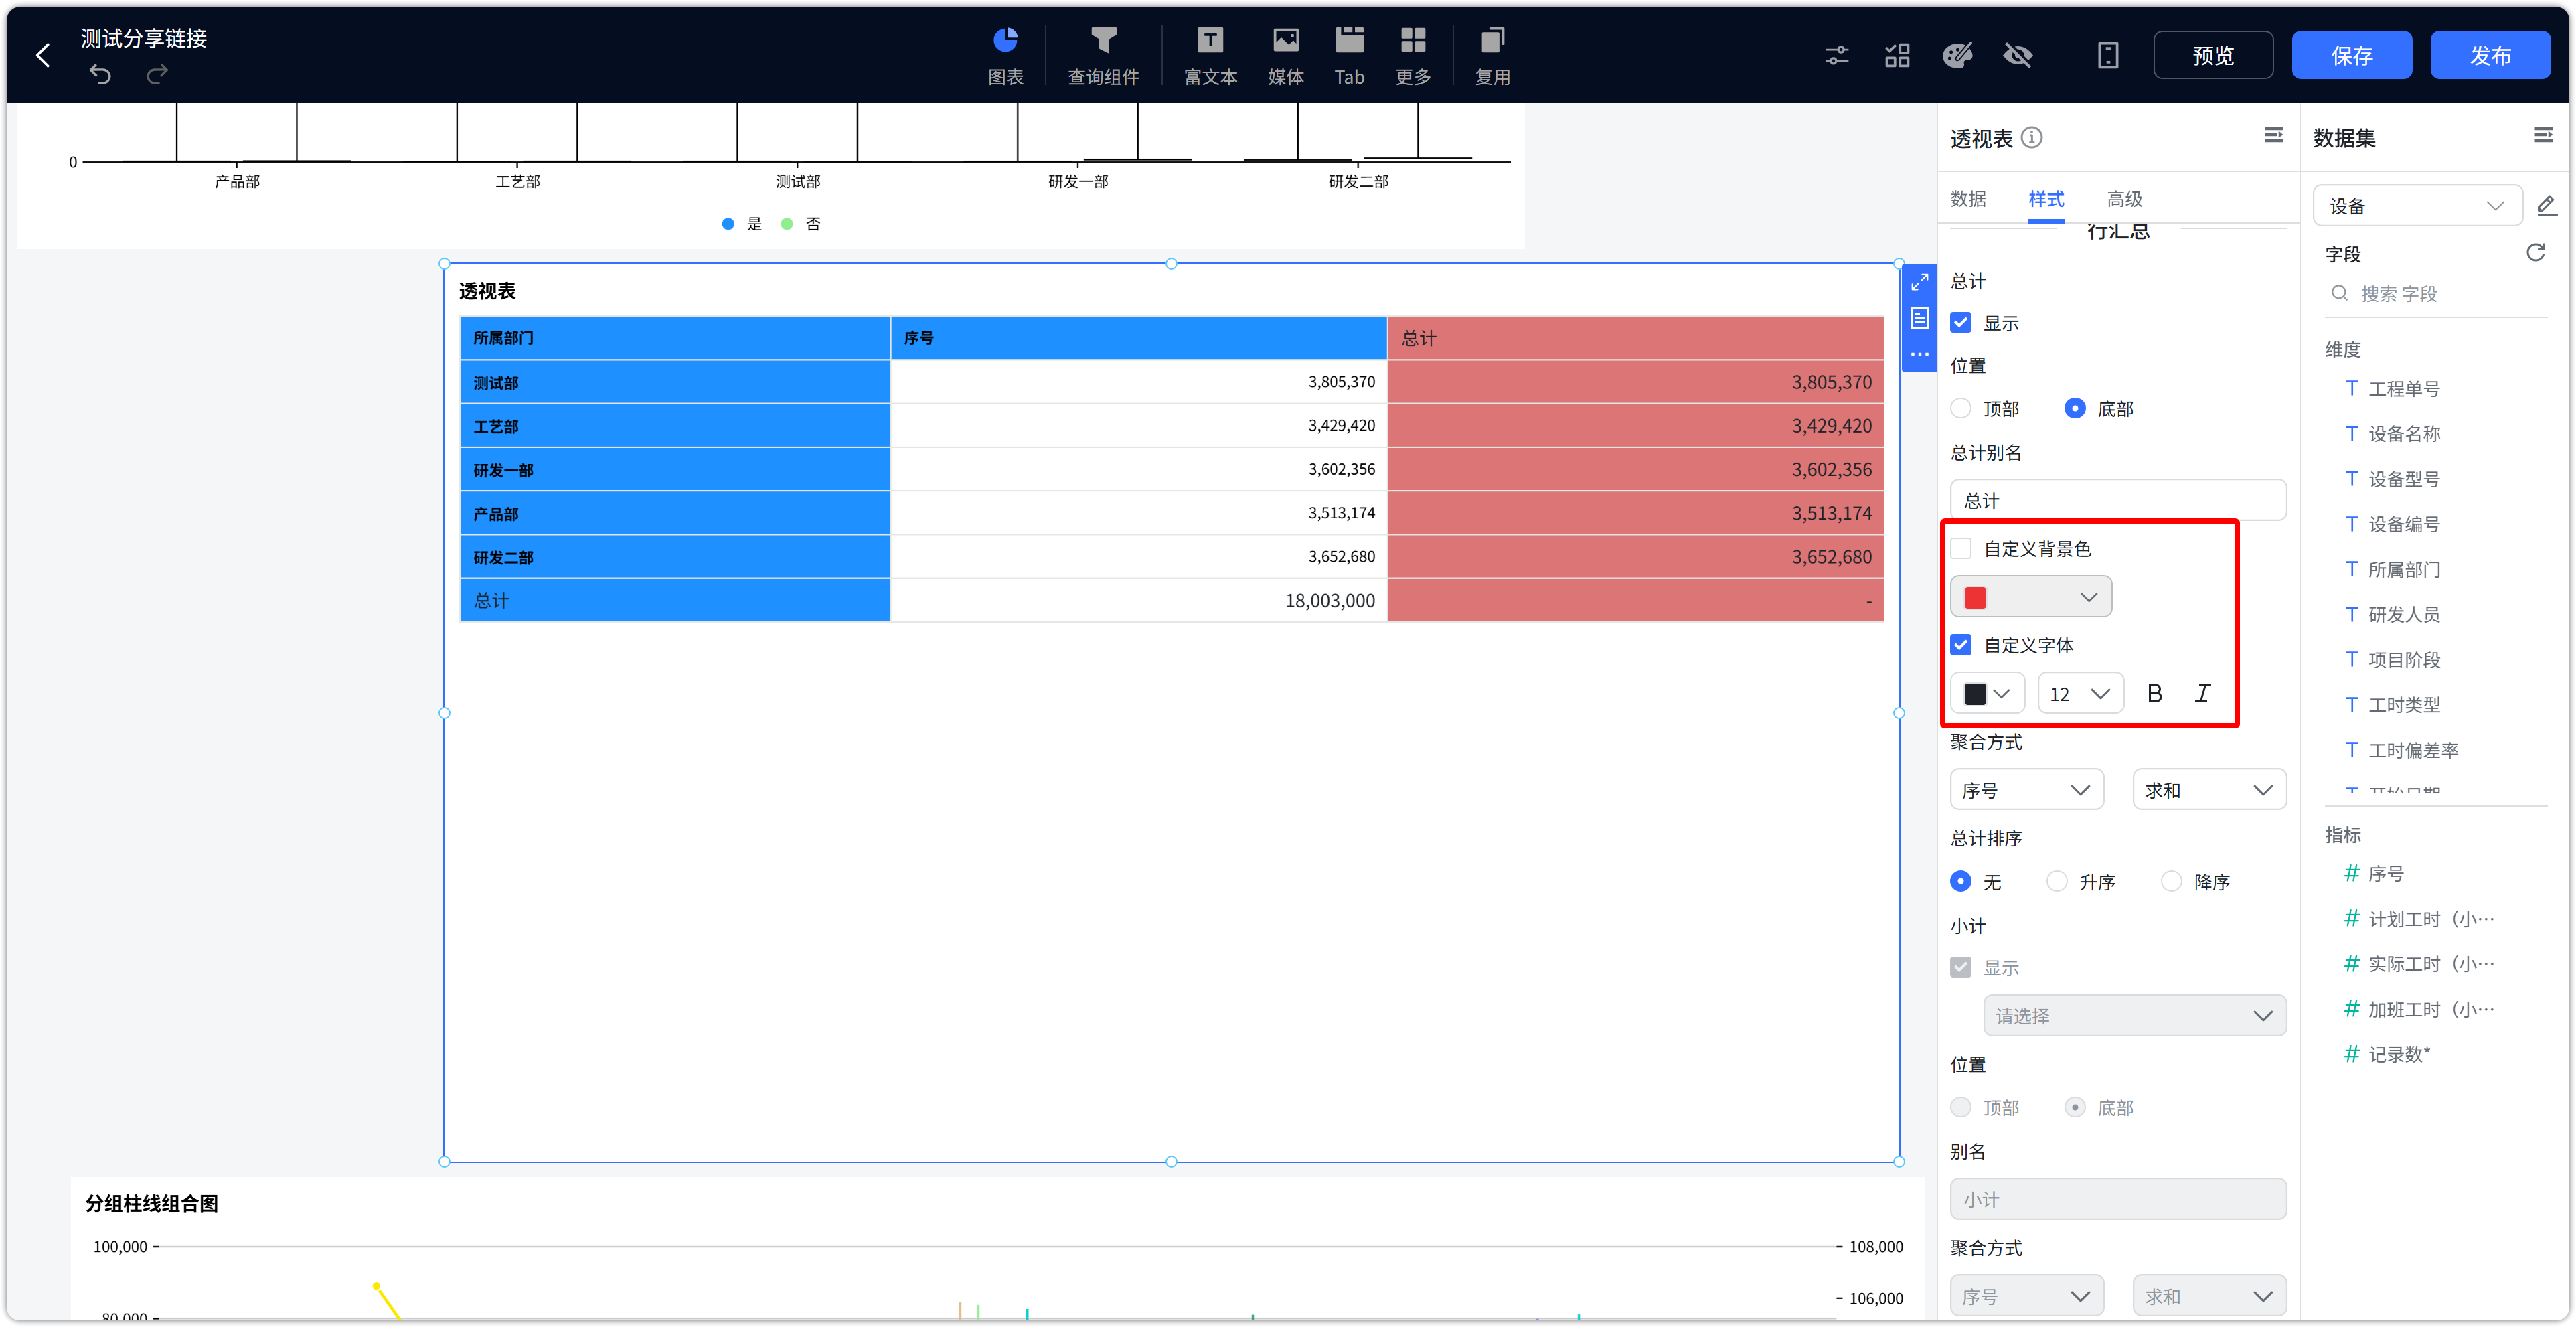Open the 媒体 media tool

tap(1285, 56)
